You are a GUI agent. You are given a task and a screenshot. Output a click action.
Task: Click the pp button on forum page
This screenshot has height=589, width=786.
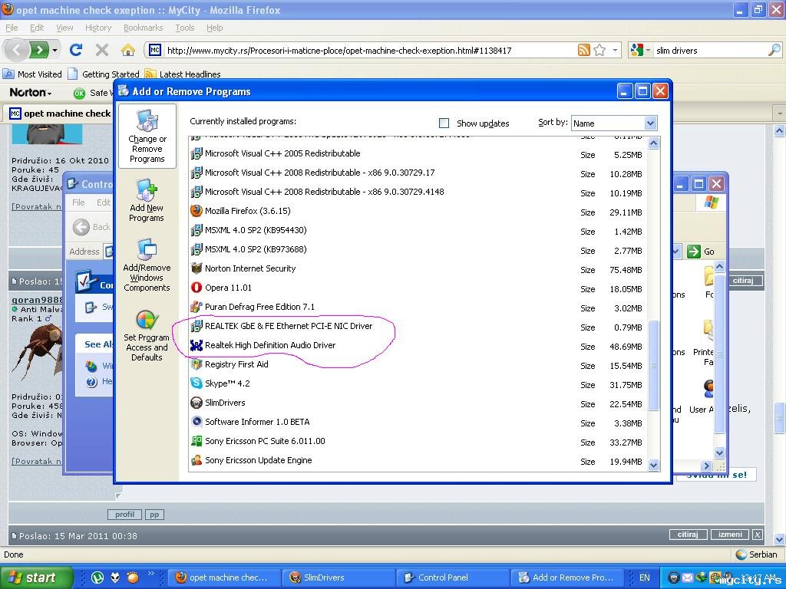pyautogui.click(x=154, y=515)
